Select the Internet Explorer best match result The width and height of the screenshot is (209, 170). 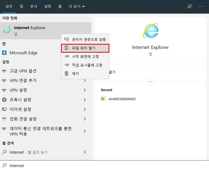pos(46,31)
